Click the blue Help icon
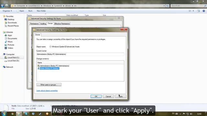 (204, 11)
